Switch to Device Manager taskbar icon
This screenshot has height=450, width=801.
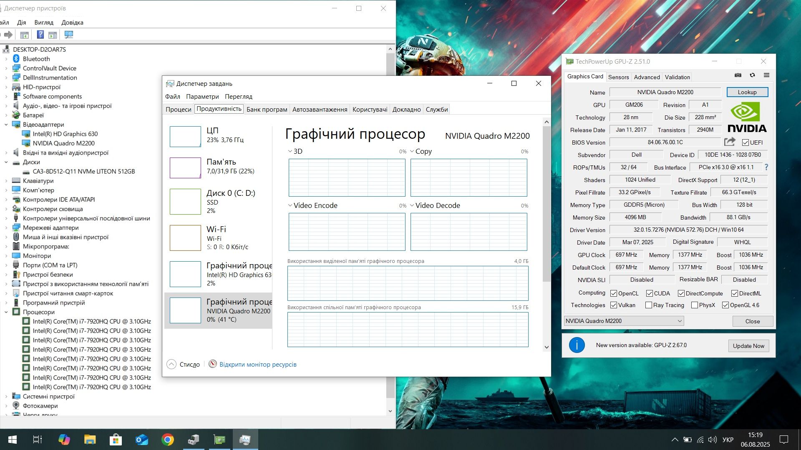[194, 440]
